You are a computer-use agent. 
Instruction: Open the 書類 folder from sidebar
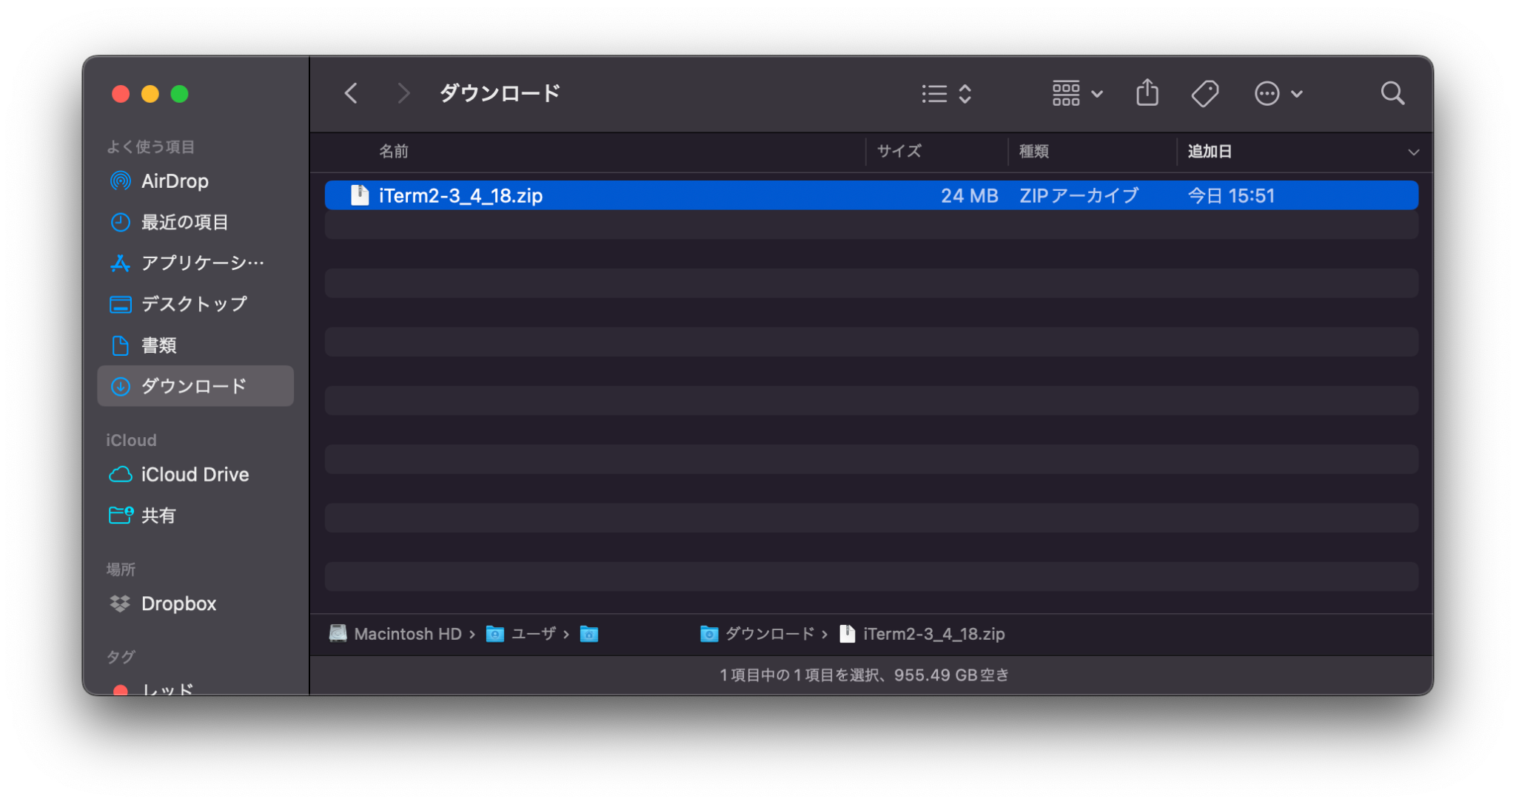click(x=163, y=345)
